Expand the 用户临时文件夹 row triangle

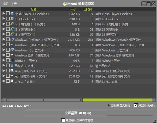click(x=4, y=76)
